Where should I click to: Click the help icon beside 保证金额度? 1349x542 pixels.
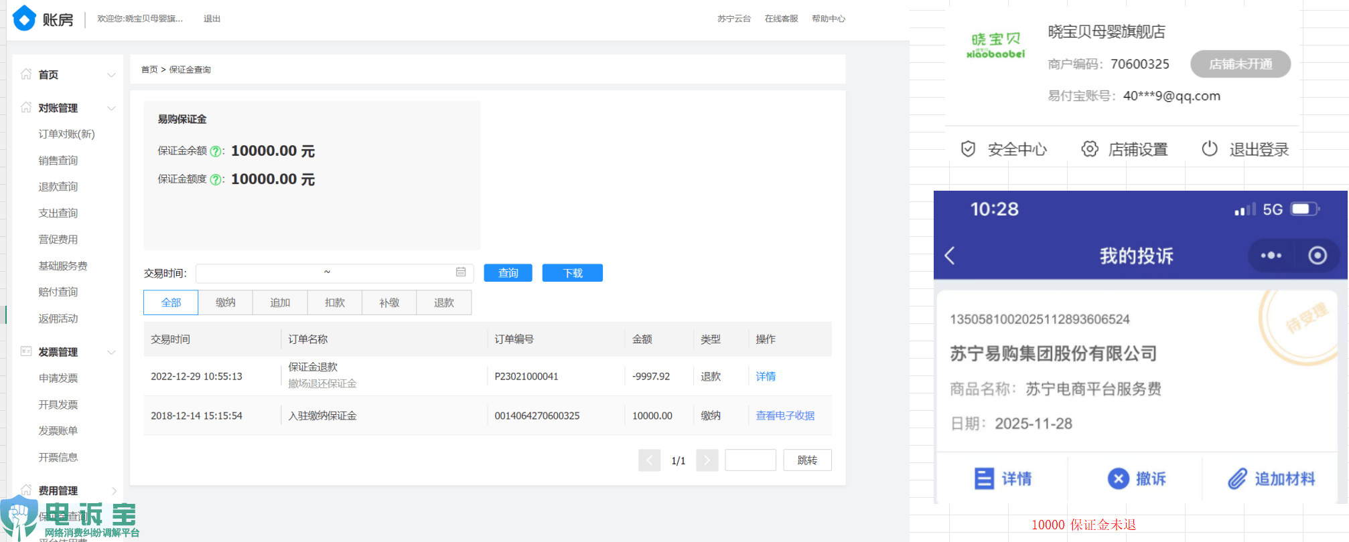(216, 180)
